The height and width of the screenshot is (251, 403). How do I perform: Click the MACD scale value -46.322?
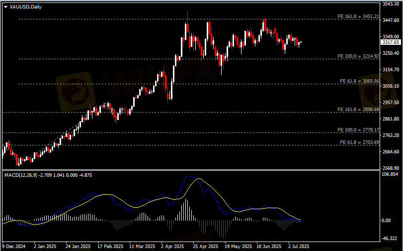click(390, 239)
